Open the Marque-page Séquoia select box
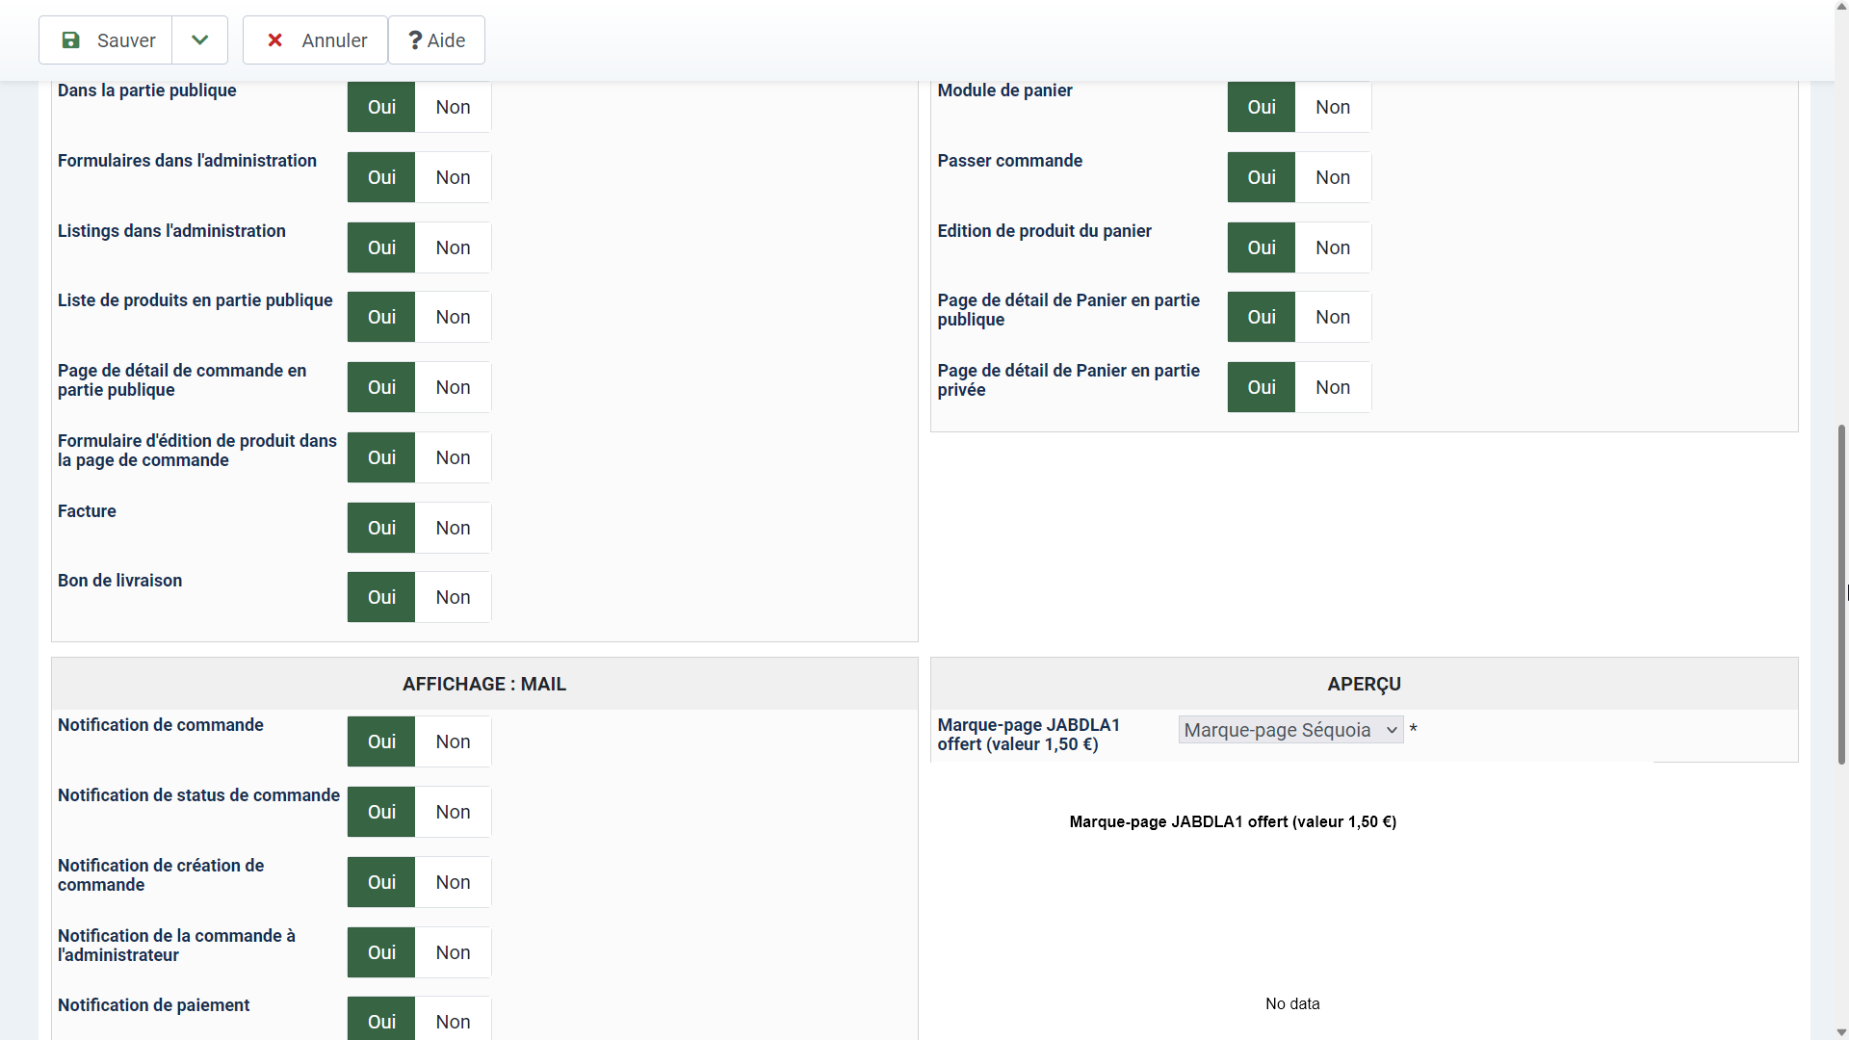Screen dimensions: 1849x1040 pyautogui.click(x=1290, y=730)
